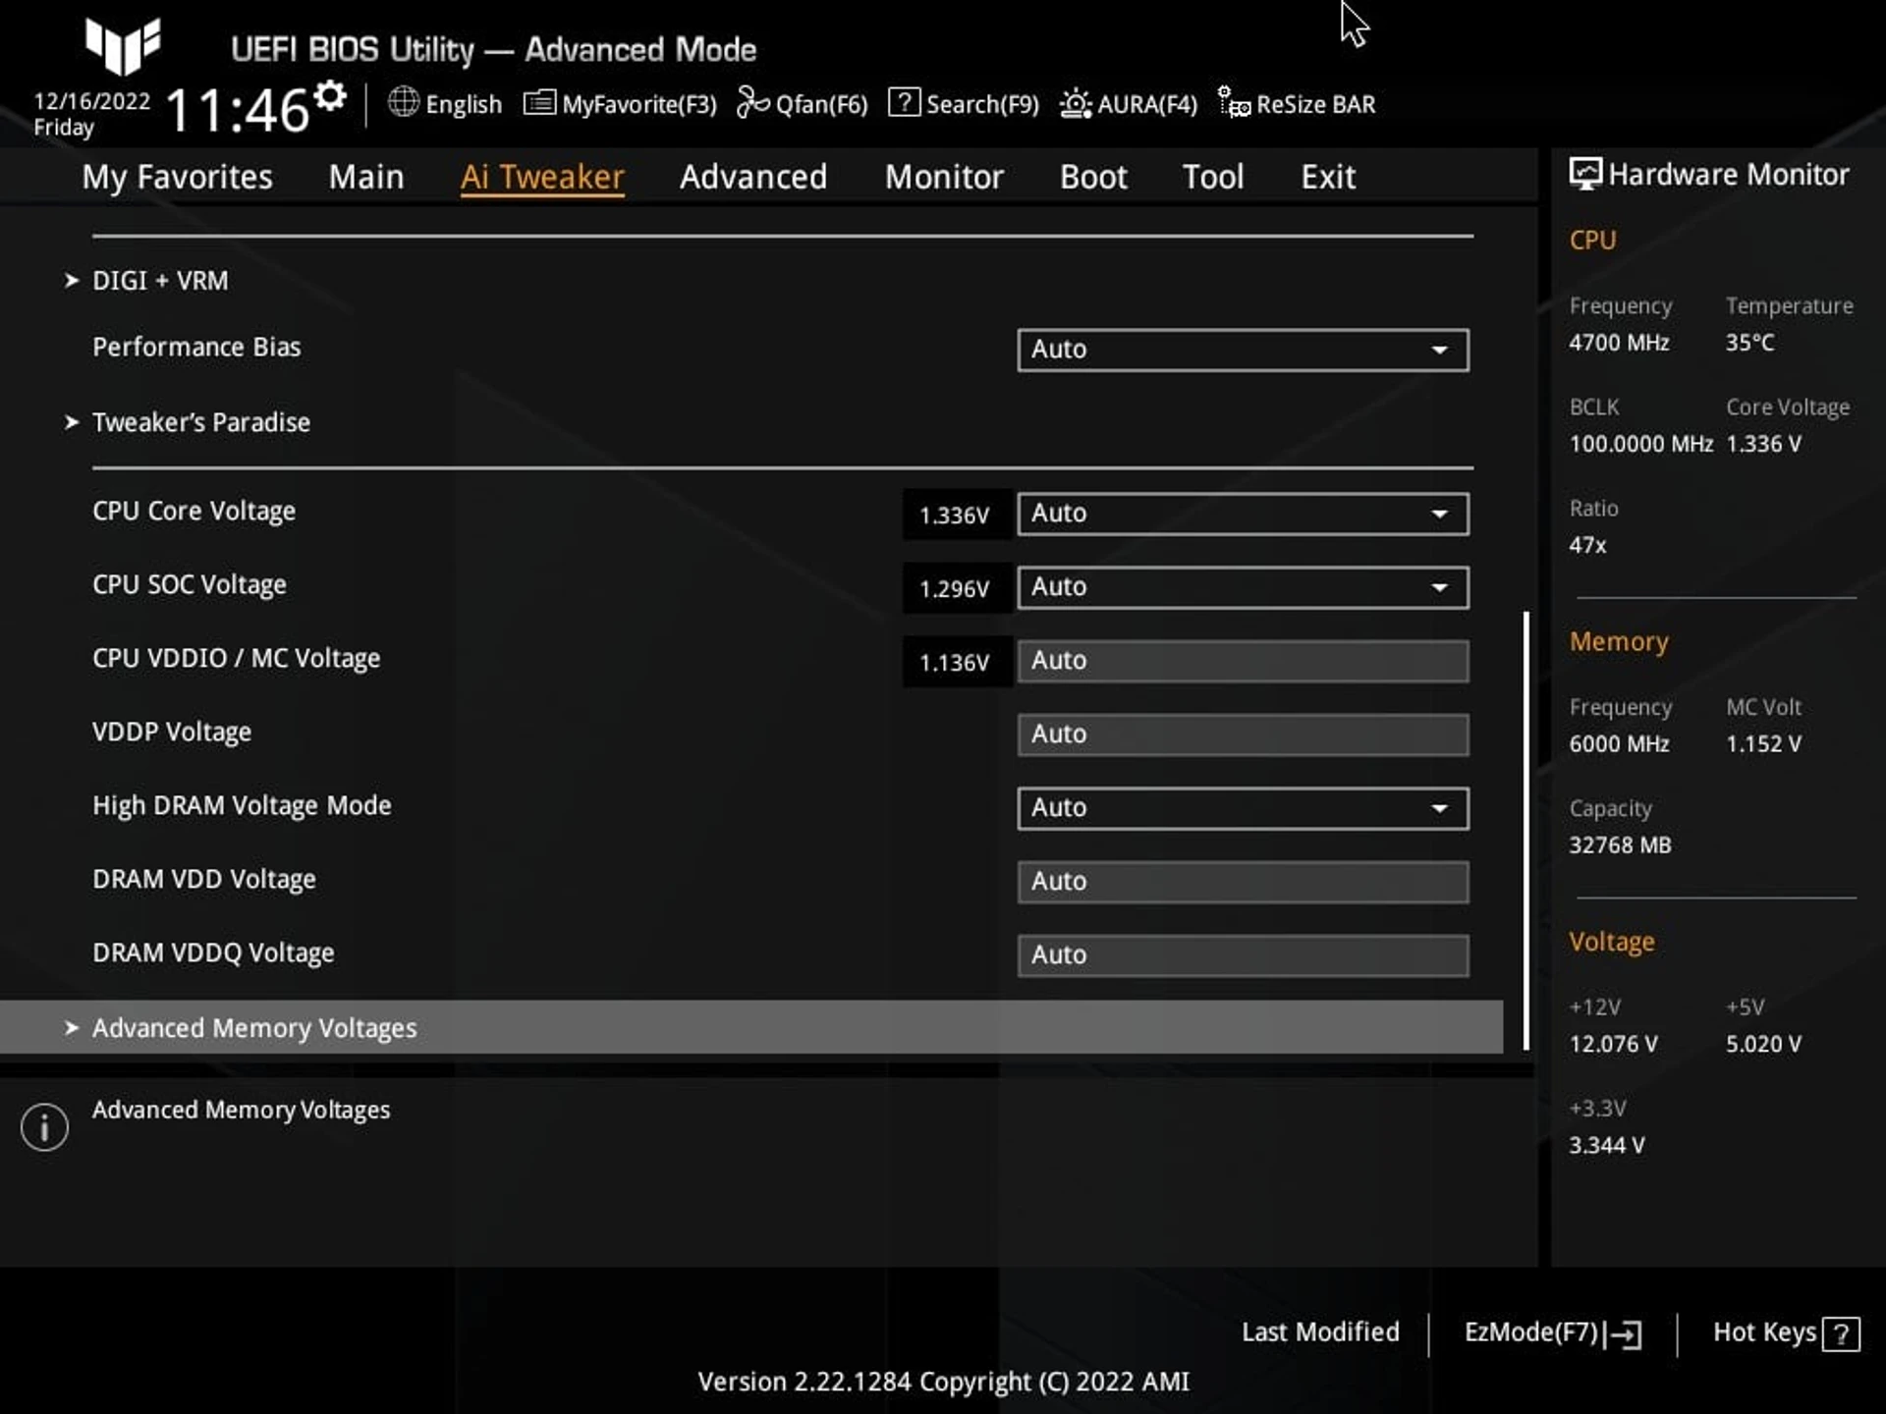Click the info circle icon
Screen dimensions: 1886x1414
[44, 1126]
